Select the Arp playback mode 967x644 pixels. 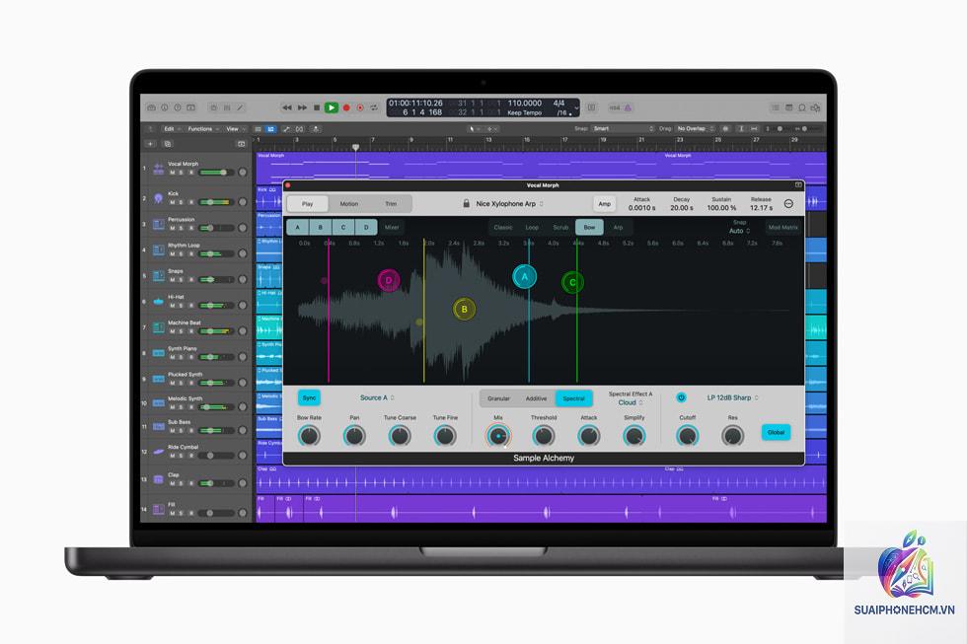point(618,228)
